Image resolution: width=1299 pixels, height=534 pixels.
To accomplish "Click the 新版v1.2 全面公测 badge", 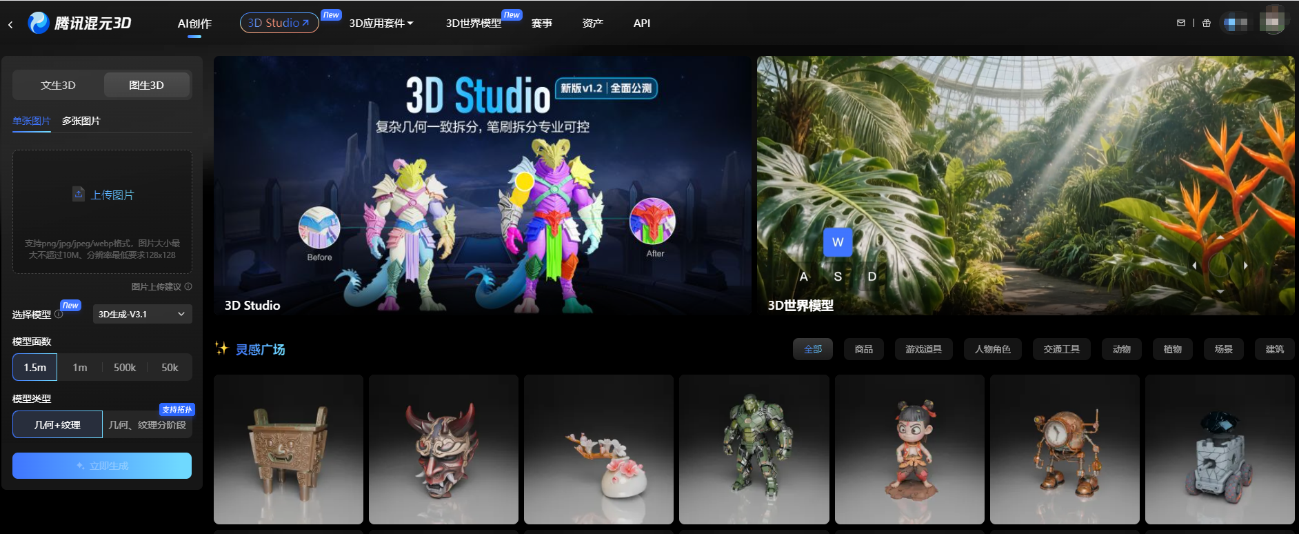I will click(606, 88).
